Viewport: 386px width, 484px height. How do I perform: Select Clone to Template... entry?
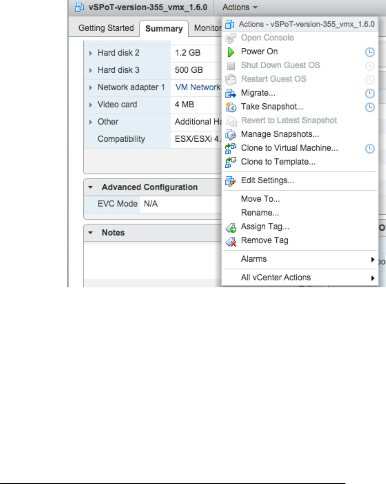tap(278, 162)
